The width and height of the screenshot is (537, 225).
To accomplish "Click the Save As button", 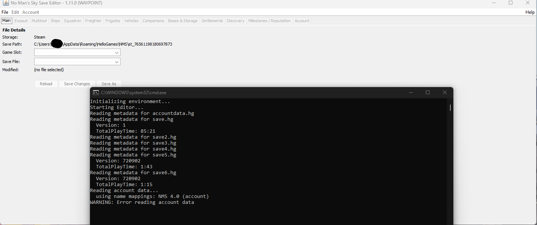I will (109, 84).
